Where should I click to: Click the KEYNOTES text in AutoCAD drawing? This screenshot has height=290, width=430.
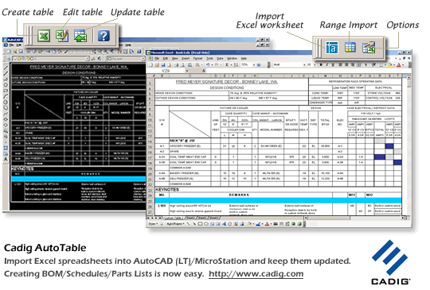pos(22,168)
